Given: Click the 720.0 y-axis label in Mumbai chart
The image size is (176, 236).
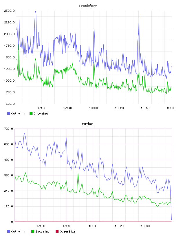Looking at the screenshot, I should [x=9, y=129].
